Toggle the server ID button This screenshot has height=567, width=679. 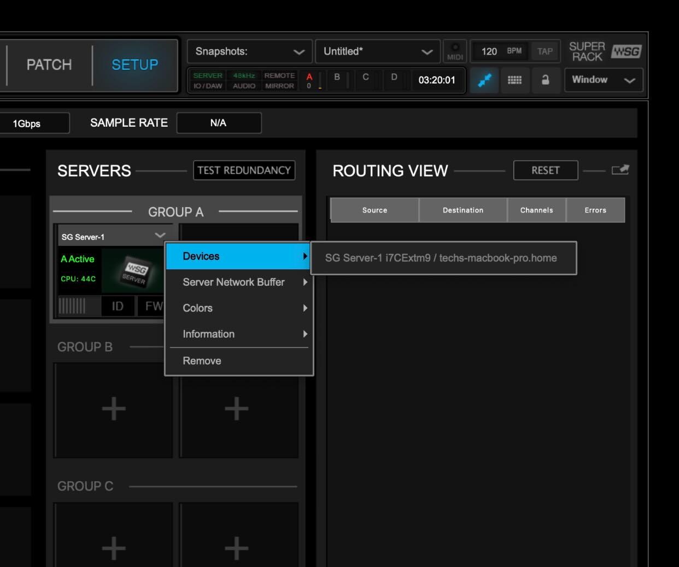118,306
